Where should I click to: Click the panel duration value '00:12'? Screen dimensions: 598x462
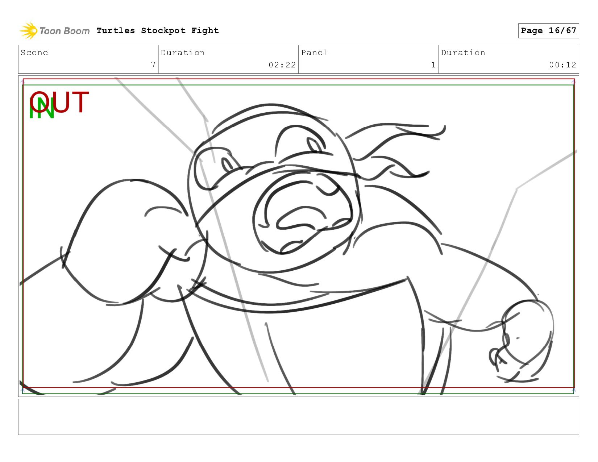[x=562, y=65]
